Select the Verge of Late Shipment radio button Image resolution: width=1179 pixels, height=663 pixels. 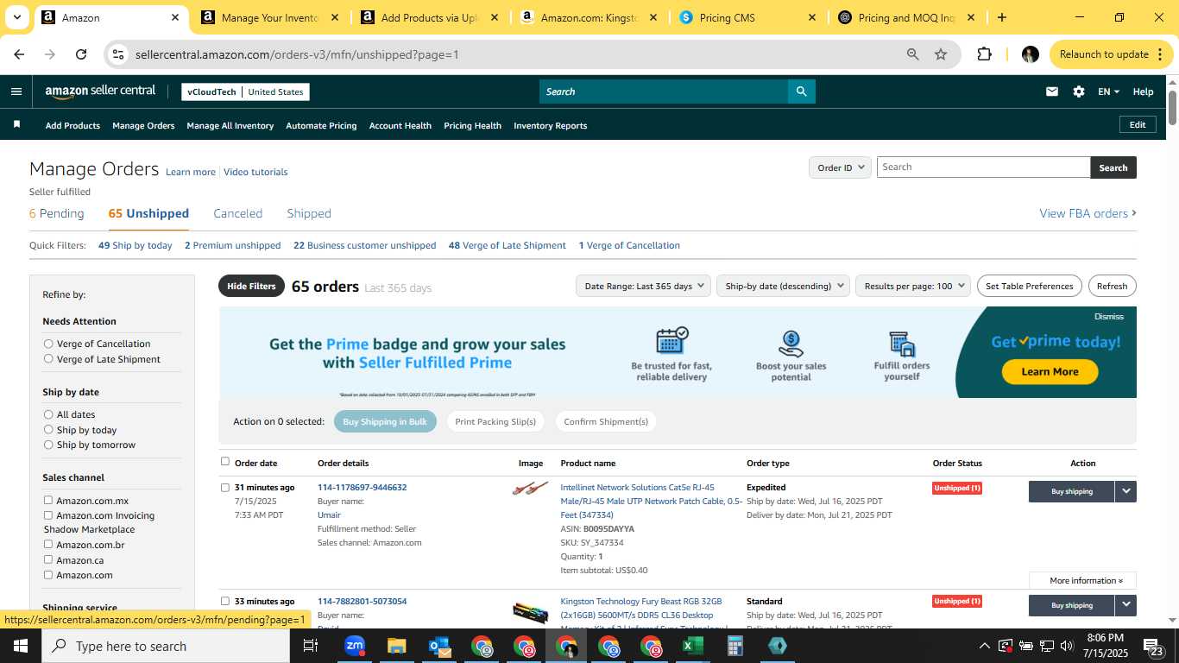pos(48,359)
